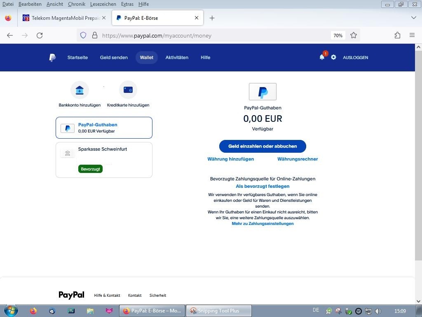Launch Firefox from the taskbar pinned icon
Viewport: 422px width, 317px height.
click(33, 311)
